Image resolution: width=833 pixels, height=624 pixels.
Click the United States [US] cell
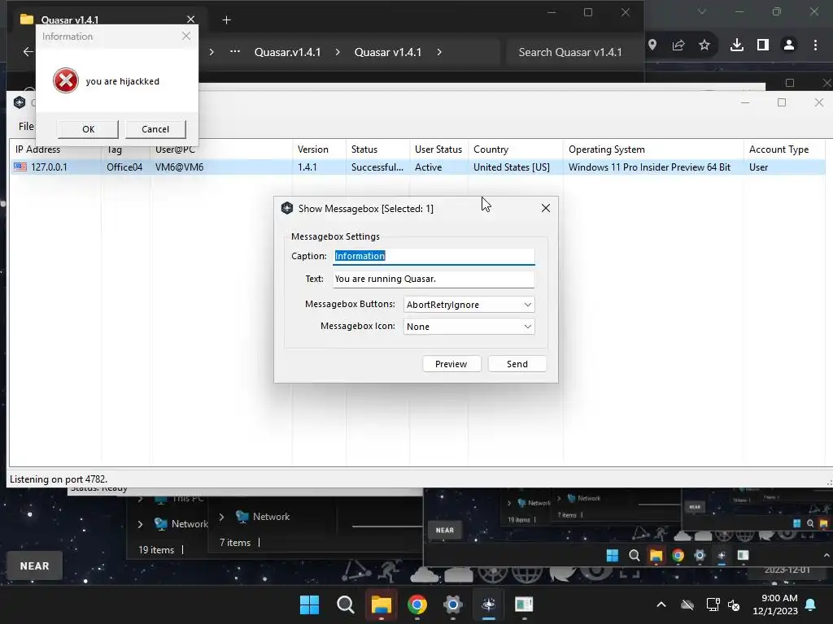click(x=512, y=167)
